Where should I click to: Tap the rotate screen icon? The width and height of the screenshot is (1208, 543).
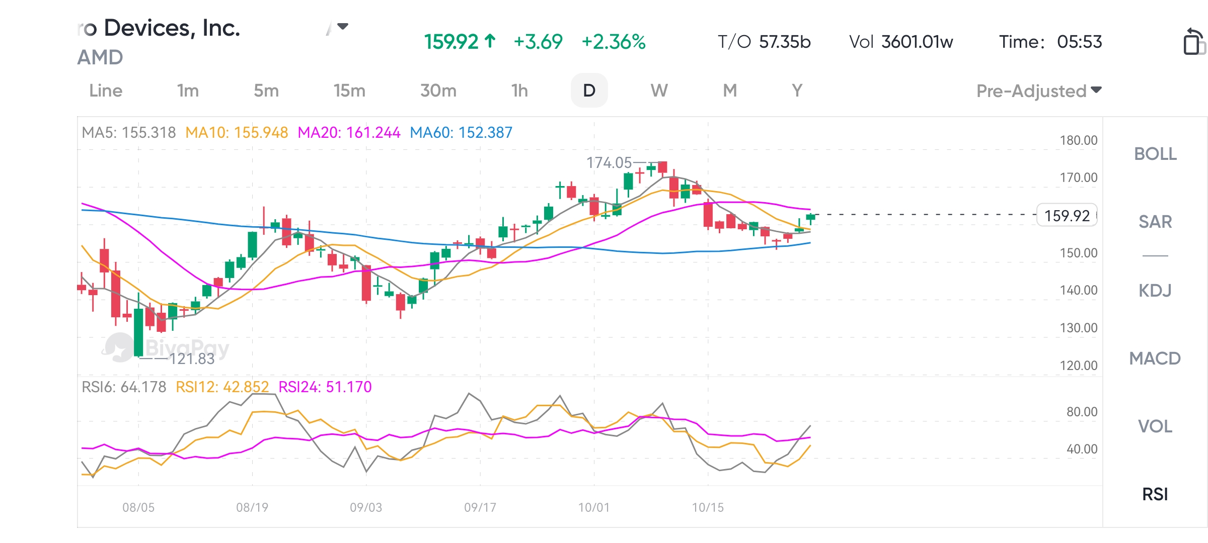pos(1194,42)
